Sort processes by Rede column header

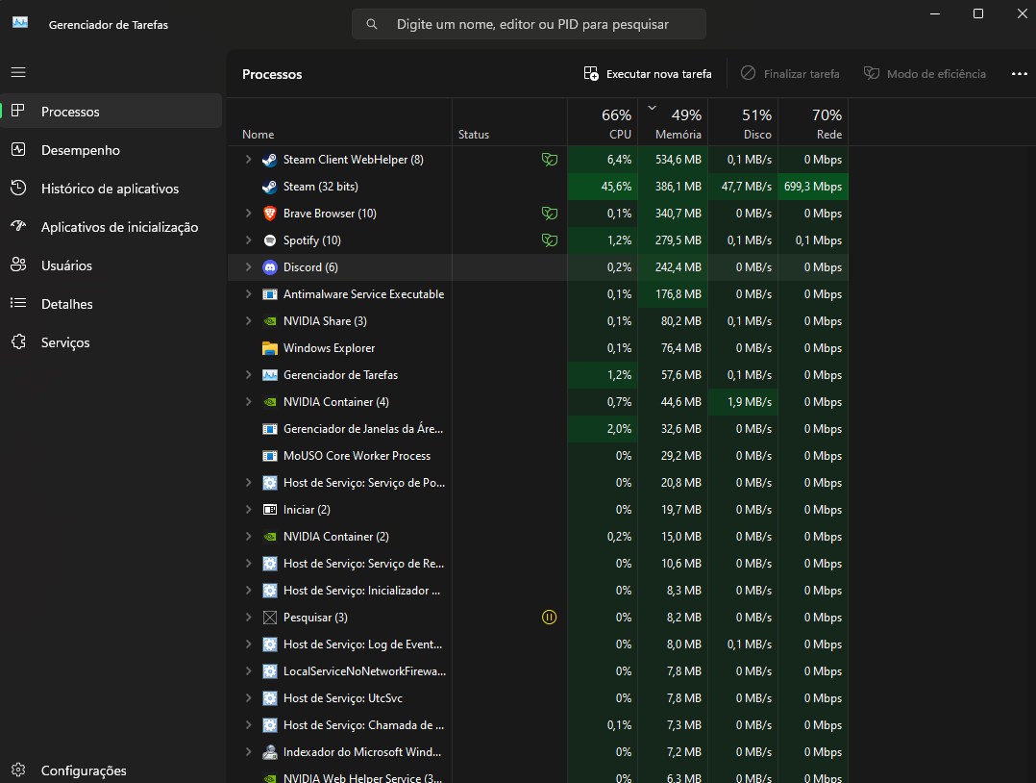click(813, 122)
